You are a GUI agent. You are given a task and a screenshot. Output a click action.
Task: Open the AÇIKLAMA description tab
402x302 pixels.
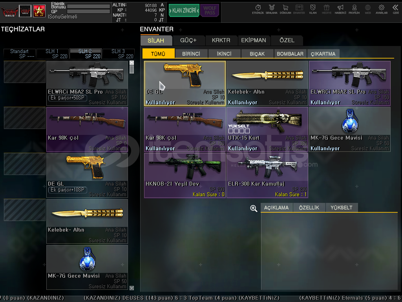click(276, 208)
